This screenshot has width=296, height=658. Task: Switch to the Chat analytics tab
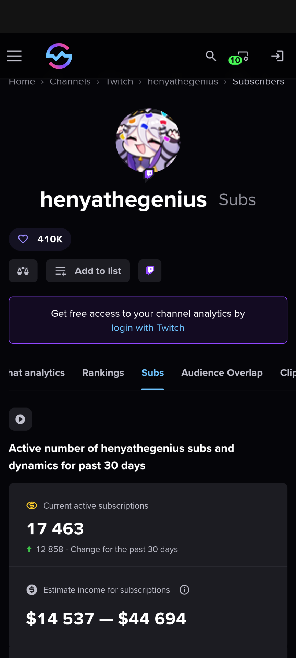click(x=36, y=373)
